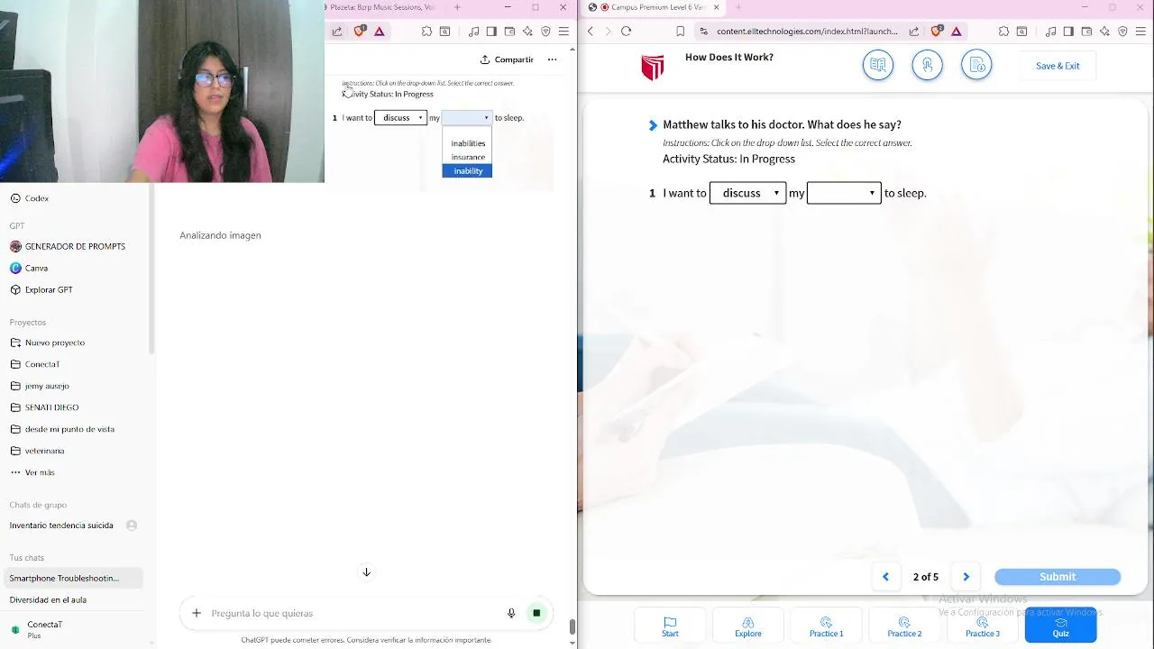Image resolution: width=1154 pixels, height=649 pixels.
Task: Open the three-dots chat options menu
Action: pos(552,59)
